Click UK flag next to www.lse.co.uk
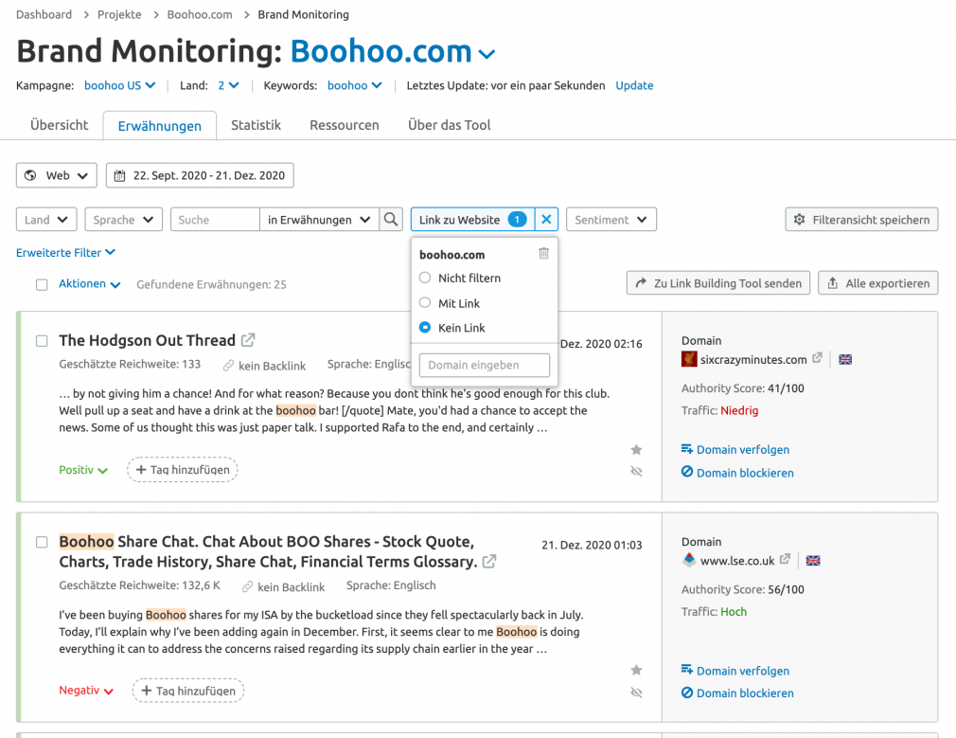The width and height of the screenshot is (956, 738). click(813, 560)
